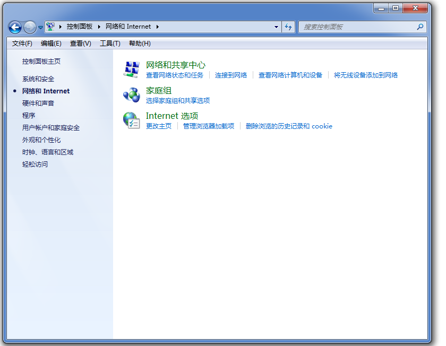Expand the arrow before 控制面板 breadcrumb
The image size is (446, 346).
(x=61, y=27)
